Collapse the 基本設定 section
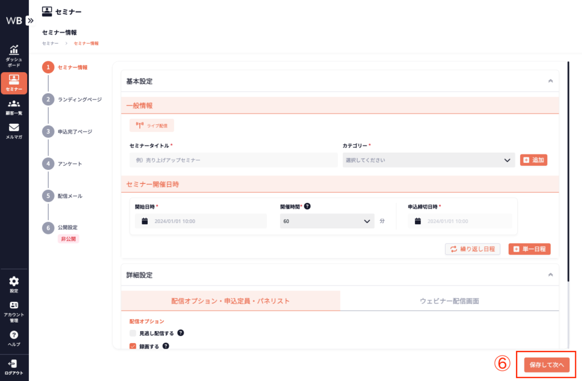The width and height of the screenshot is (582, 381). (x=550, y=81)
